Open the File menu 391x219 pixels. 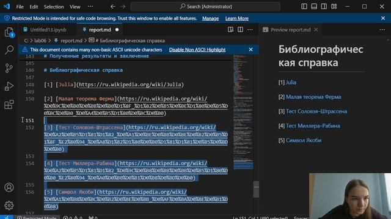[20, 7]
